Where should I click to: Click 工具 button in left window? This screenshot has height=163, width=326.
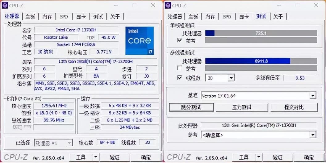pos(81,157)
